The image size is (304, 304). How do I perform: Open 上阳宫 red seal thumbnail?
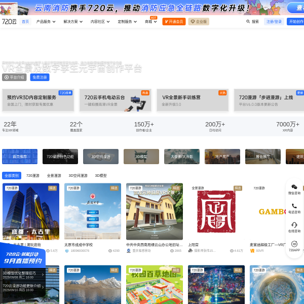216,211
